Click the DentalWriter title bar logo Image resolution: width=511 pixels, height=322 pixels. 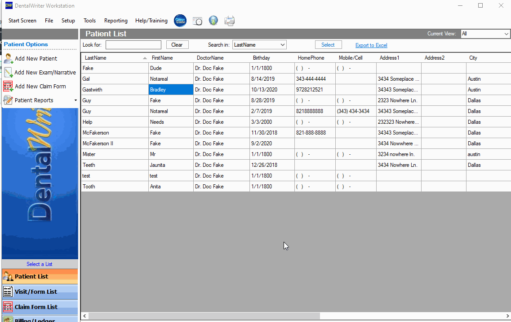pyautogui.click(x=9, y=5)
